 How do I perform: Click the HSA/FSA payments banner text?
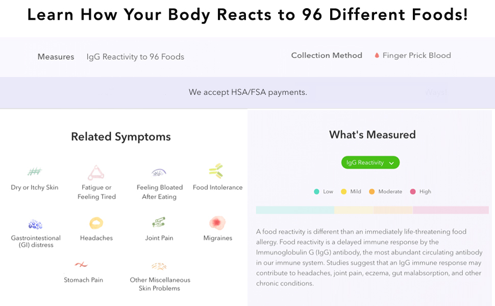247,92
